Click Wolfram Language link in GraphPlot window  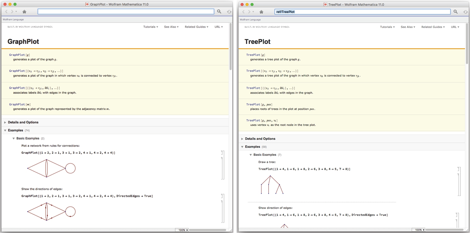(x=13, y=20)
